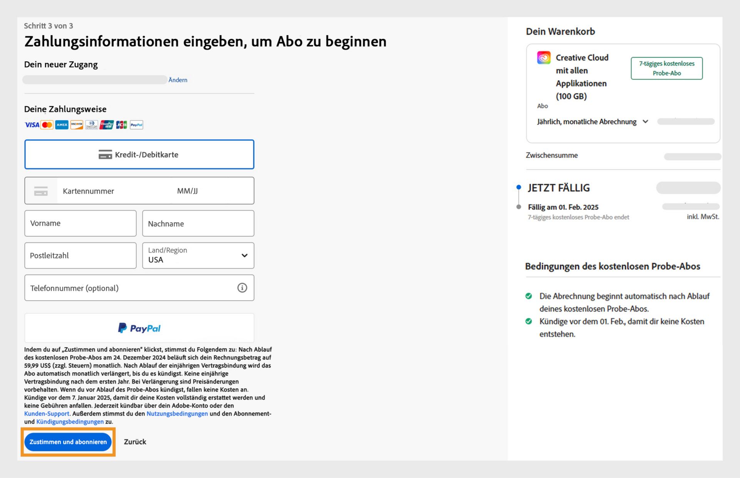
Task: Click the Diners Club logo
Action: coord(91,125)
